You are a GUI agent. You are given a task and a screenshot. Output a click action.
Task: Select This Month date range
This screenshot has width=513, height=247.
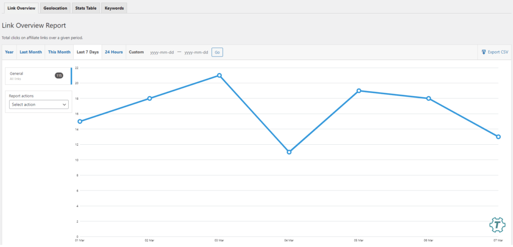click(x=59, y=52)
